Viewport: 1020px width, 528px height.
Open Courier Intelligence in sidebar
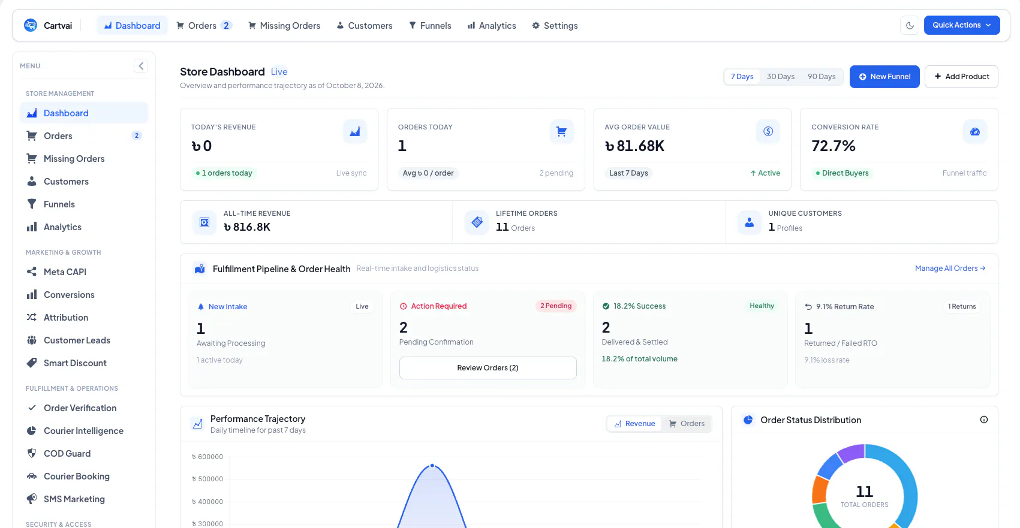pyautogui.click(x=84, y=431)
